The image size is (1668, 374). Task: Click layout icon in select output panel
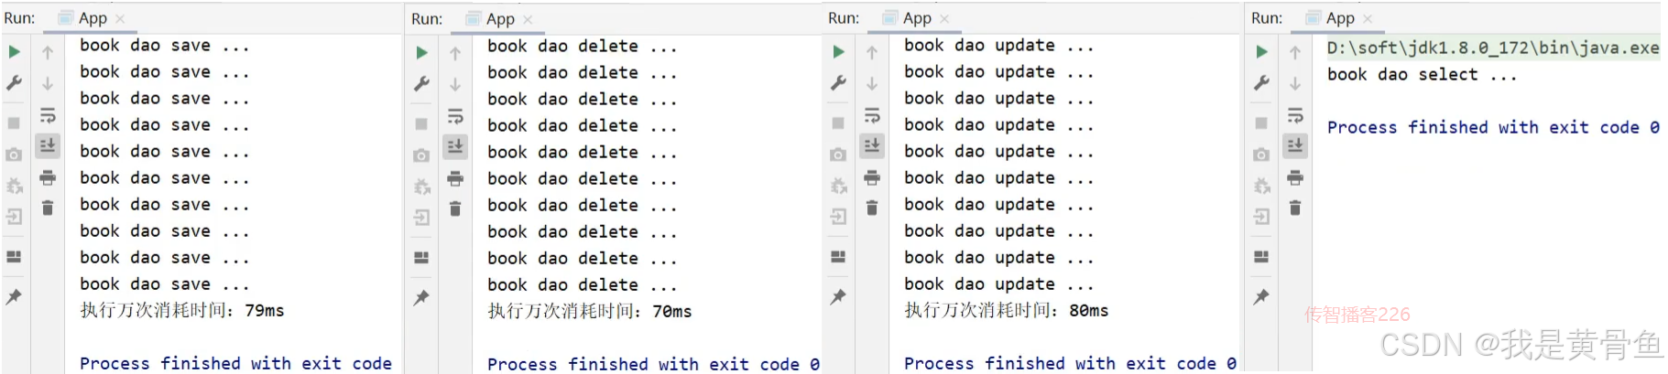tap(1261, 257)
